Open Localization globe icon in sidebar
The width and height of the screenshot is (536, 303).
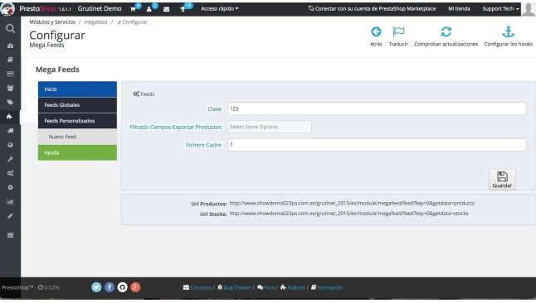click(10, 145)
